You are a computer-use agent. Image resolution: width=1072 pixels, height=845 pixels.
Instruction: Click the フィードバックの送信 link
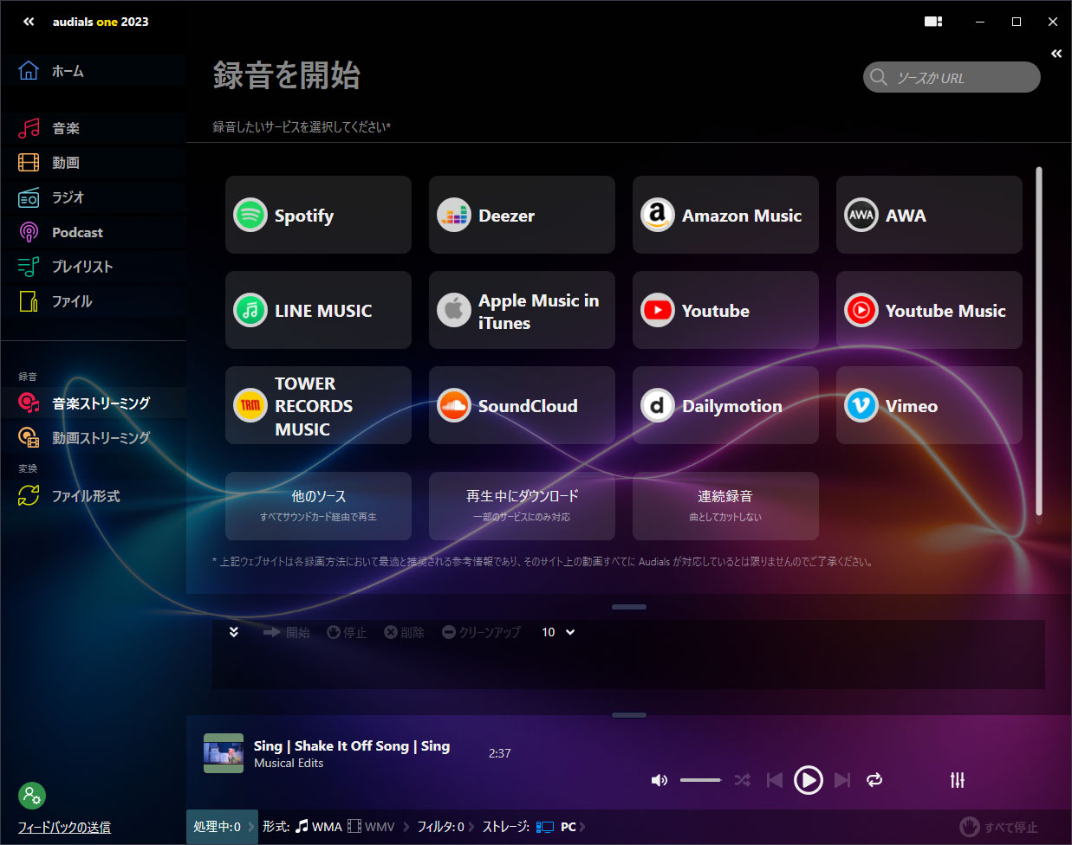tap(64, 828)
